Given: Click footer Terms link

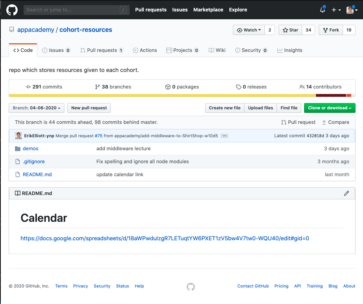Looking at the screenshot, I should pyautogui.click(x=61, y=286).
